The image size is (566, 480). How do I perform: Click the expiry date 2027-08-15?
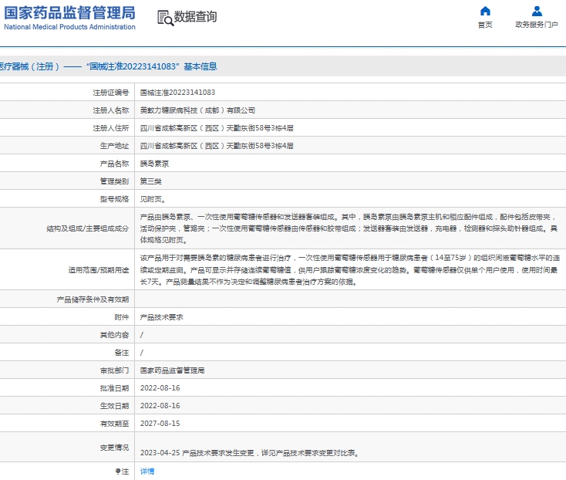pos(160,424)
